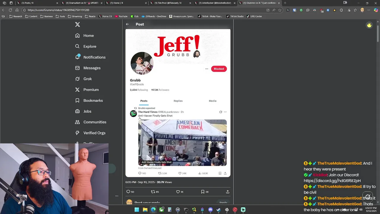Open Grok icon on The Hard Times post
This screenshot has width=380, height=214.
tap(221, 112)
